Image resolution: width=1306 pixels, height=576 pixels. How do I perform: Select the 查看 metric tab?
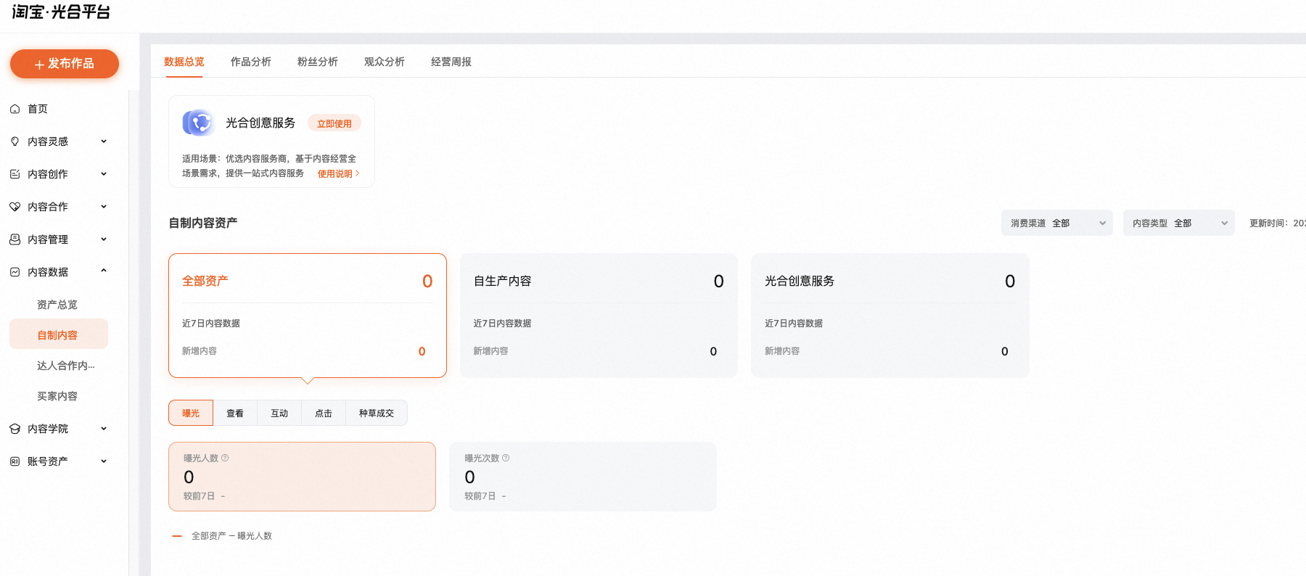click(235, 413)
